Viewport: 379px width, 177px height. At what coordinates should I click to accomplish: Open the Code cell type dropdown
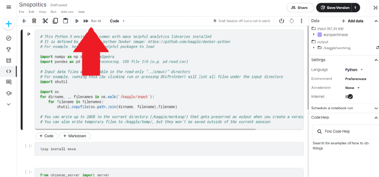point(117,21)
